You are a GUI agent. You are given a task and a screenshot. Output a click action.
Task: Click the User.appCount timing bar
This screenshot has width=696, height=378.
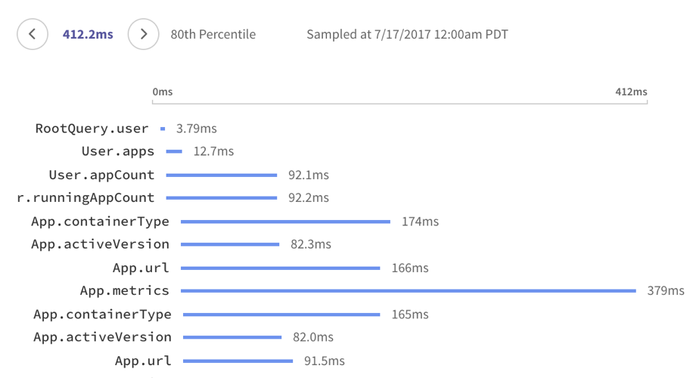[x=222, y=175]
